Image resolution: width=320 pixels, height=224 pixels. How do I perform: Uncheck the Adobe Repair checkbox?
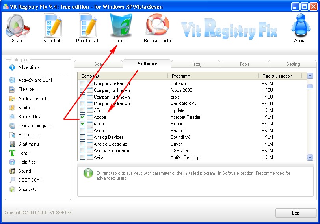[82, 124]
